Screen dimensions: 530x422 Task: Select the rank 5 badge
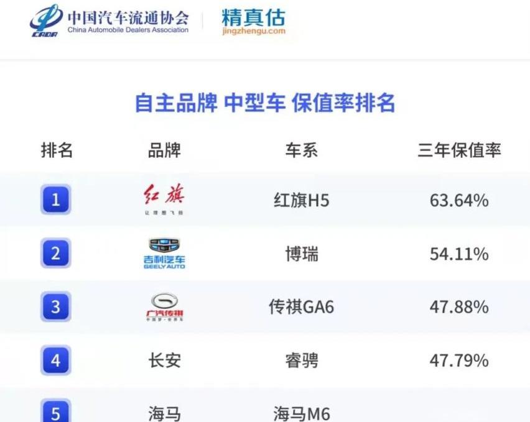[x=56, y=411]
